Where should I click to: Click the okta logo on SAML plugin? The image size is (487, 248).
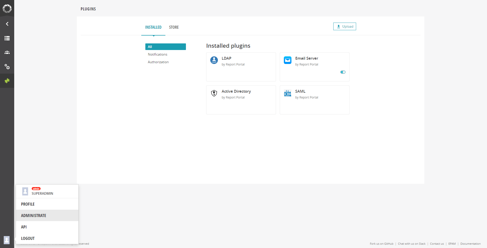(x=287, y=93)
